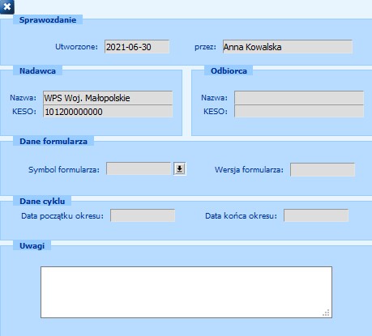Click the Dane cyklu heading
The height and width of the screenshot is (336, 372).
click(x=42, y=201)
